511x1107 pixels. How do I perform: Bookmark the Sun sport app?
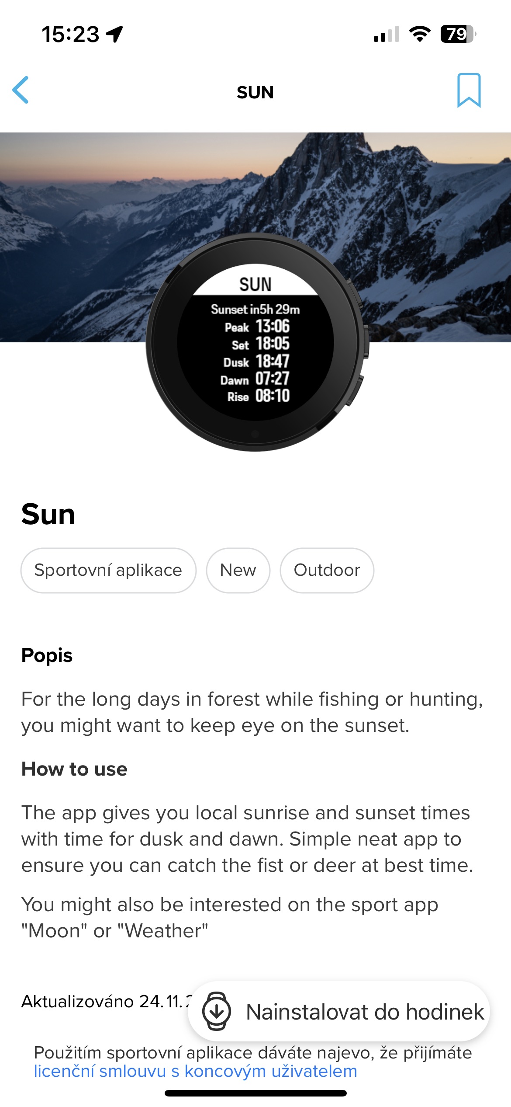click(469, 91)
